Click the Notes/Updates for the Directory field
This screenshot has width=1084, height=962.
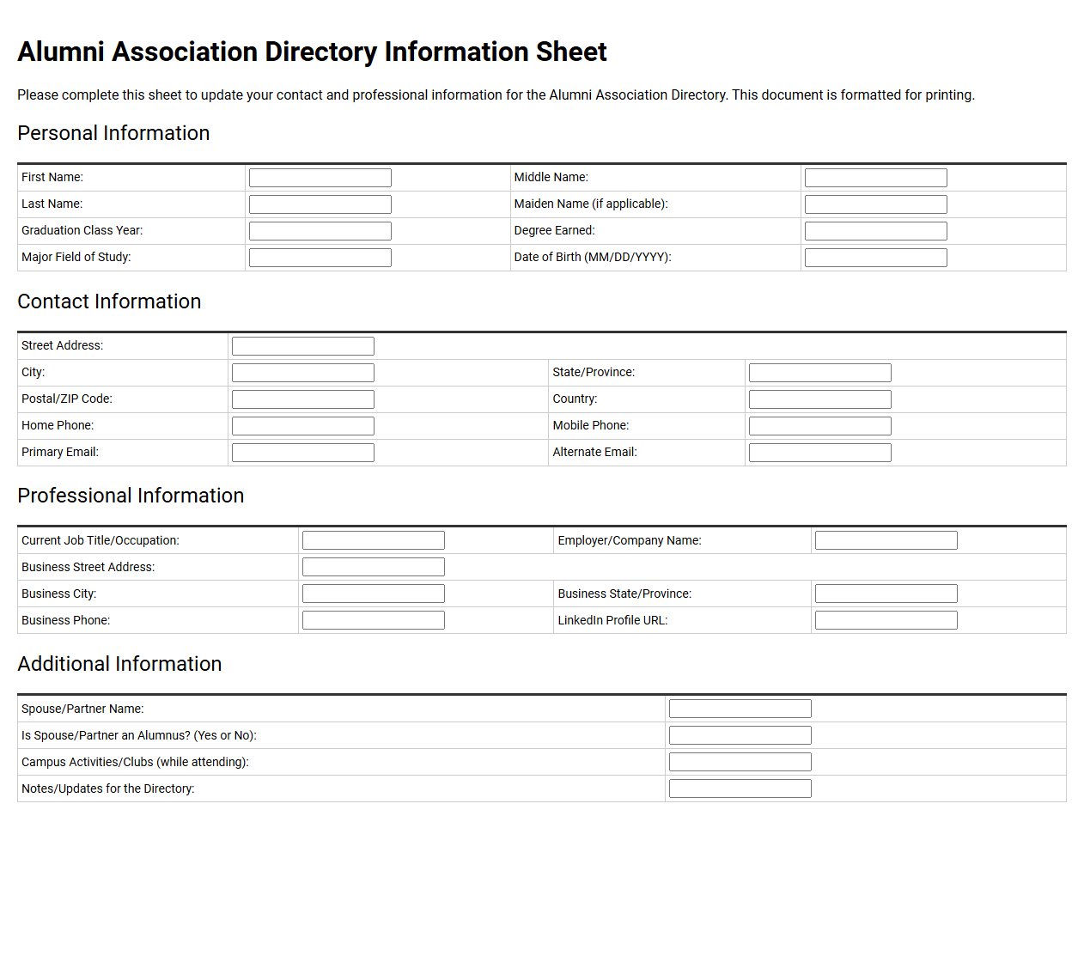tap(740, 788)
